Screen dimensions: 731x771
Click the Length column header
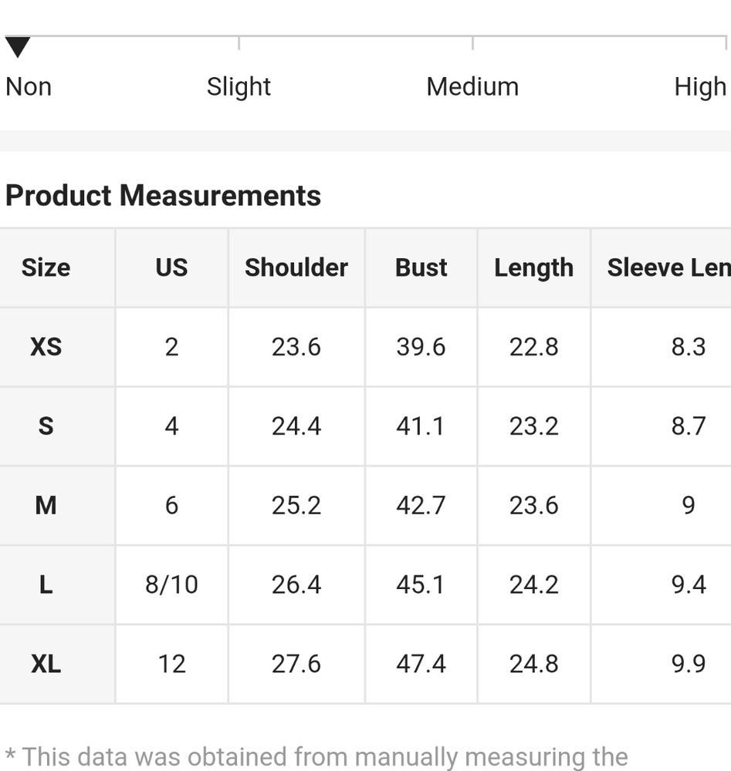click(x=533, y=268)
